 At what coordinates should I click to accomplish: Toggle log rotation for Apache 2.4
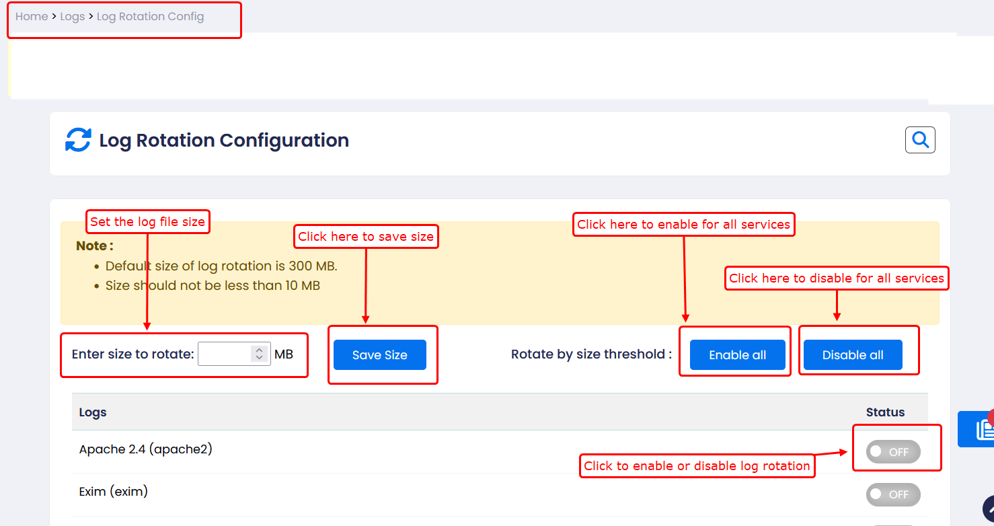pyautogui.click(x=892, y=452)
